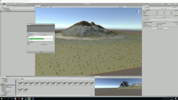
Task: Open the Window menu
Action: click(x=19, y=2)
